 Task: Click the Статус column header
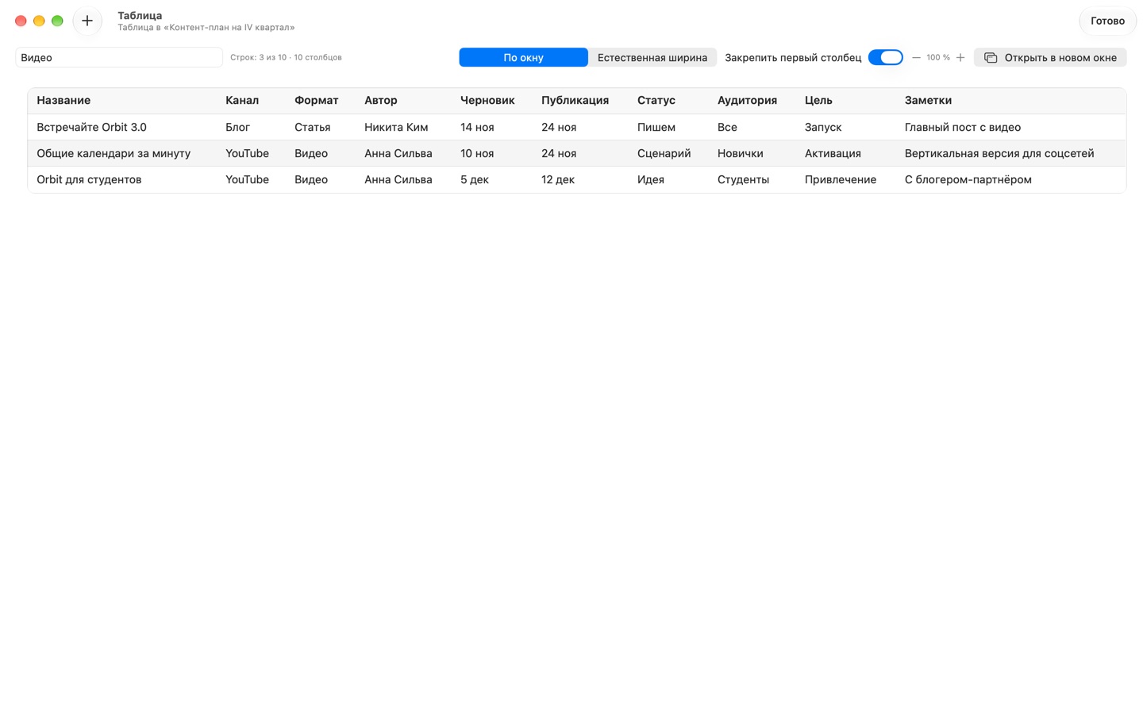coord(656,100)
